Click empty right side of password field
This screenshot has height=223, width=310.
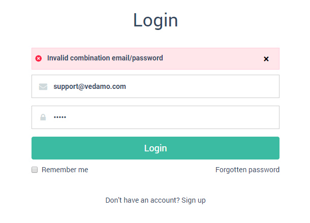tap(172, 117)
